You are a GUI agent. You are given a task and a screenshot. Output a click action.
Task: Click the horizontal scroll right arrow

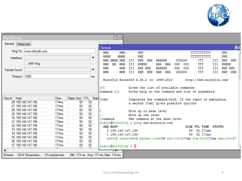click(116, 150)
